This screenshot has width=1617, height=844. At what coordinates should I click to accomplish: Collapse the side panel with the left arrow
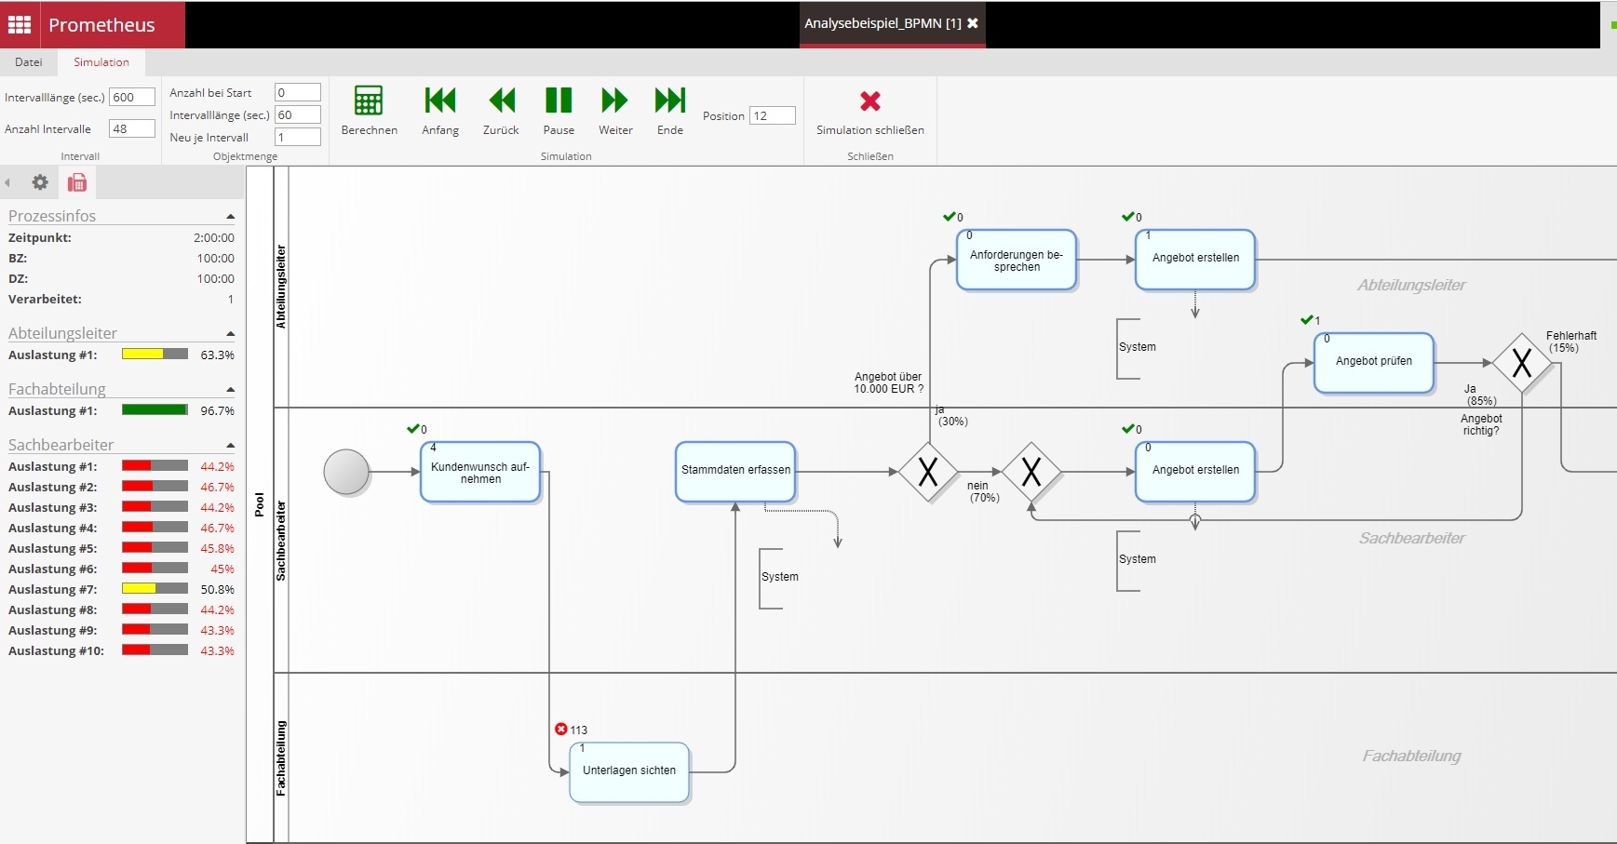[x=7, y=182]
